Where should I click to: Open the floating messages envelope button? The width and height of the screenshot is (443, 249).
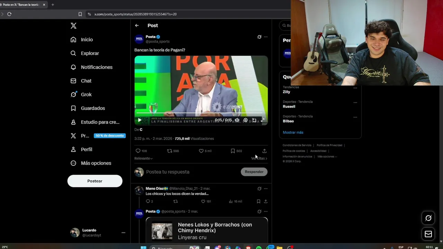428,234
